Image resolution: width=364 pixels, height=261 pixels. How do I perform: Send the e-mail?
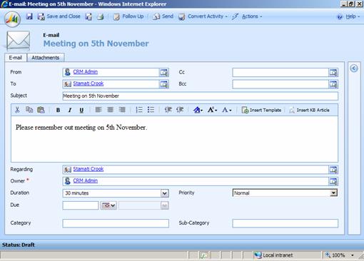[163, 16]
